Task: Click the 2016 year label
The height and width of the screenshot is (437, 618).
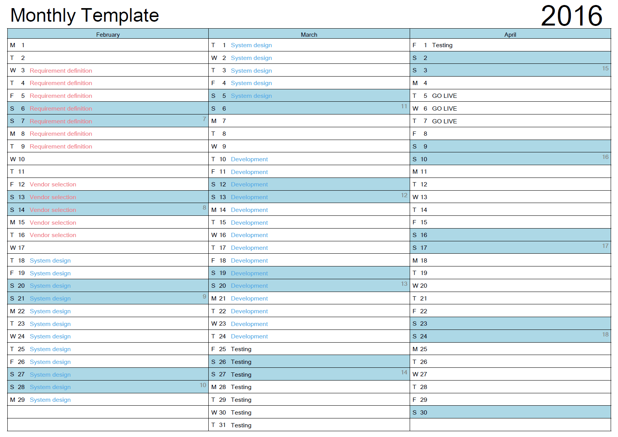Action: coord(571,16)
